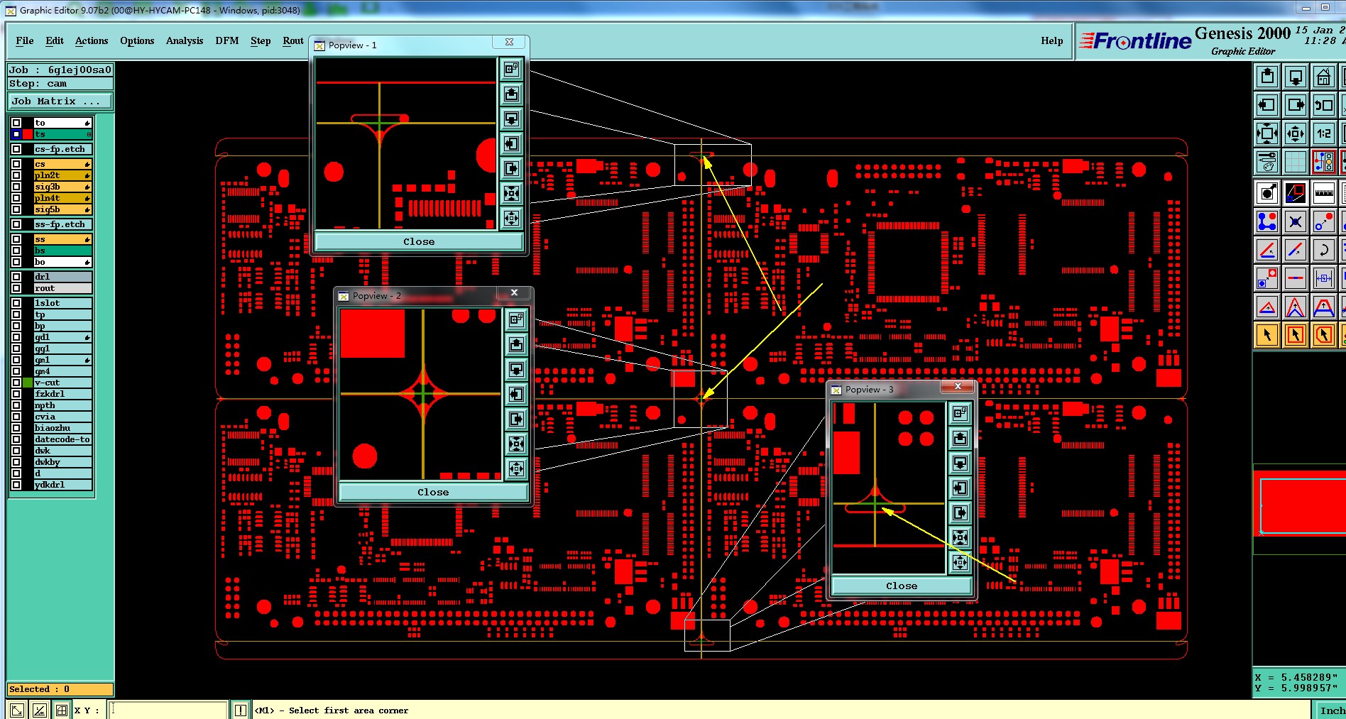Image resolution: width=1346 pixels, height=719 pixels.
Task: Open the Job Matrix button
Action: point(60,101)
